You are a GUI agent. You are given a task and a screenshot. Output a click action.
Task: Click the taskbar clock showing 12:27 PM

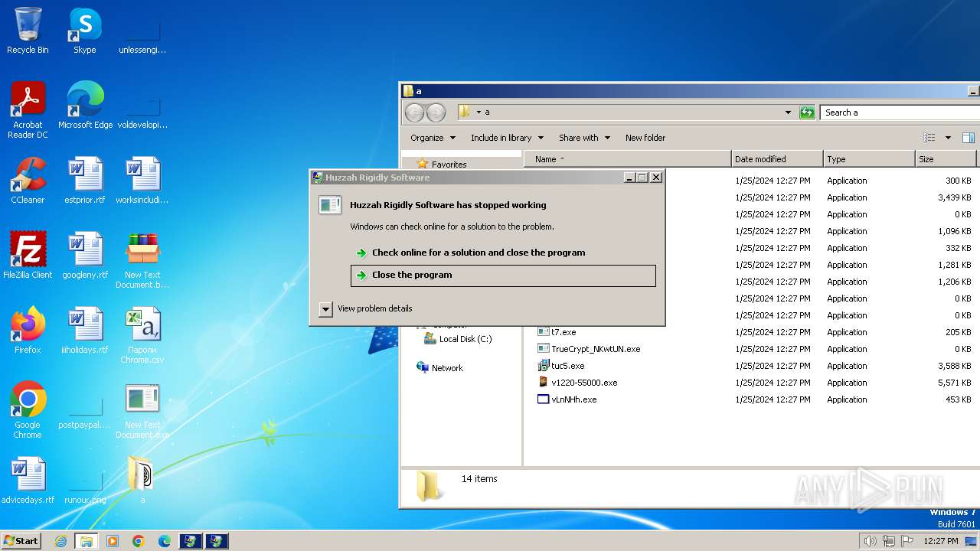(x=940, y=541)
